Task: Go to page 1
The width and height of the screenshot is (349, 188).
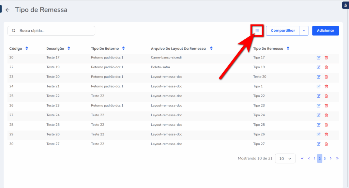Action: [x=315, y=158]
